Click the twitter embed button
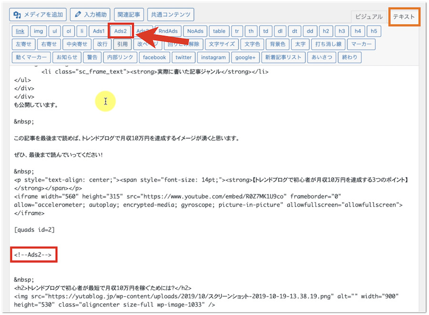 click(x=184, y=57)
